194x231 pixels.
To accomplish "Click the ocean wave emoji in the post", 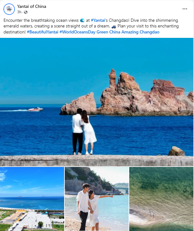I will pyautogui.click(x=82, y=20).
